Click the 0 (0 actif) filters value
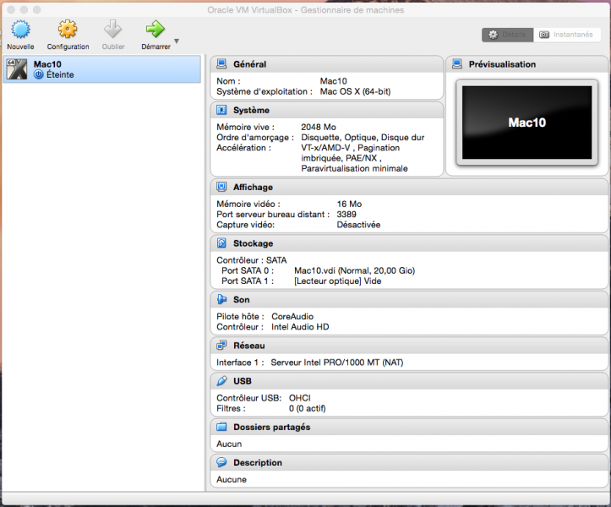This screenshot has height=507, width=611. [307, 408]
